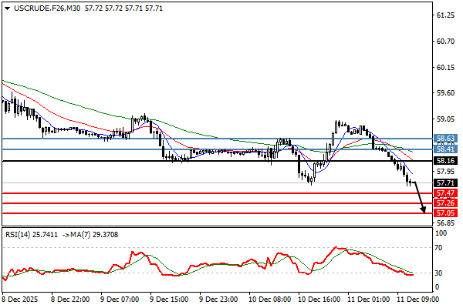Viewport: 463px width, 308px height.
Task: Click the current price 57.71 label
Action: [x=443, y=182]
